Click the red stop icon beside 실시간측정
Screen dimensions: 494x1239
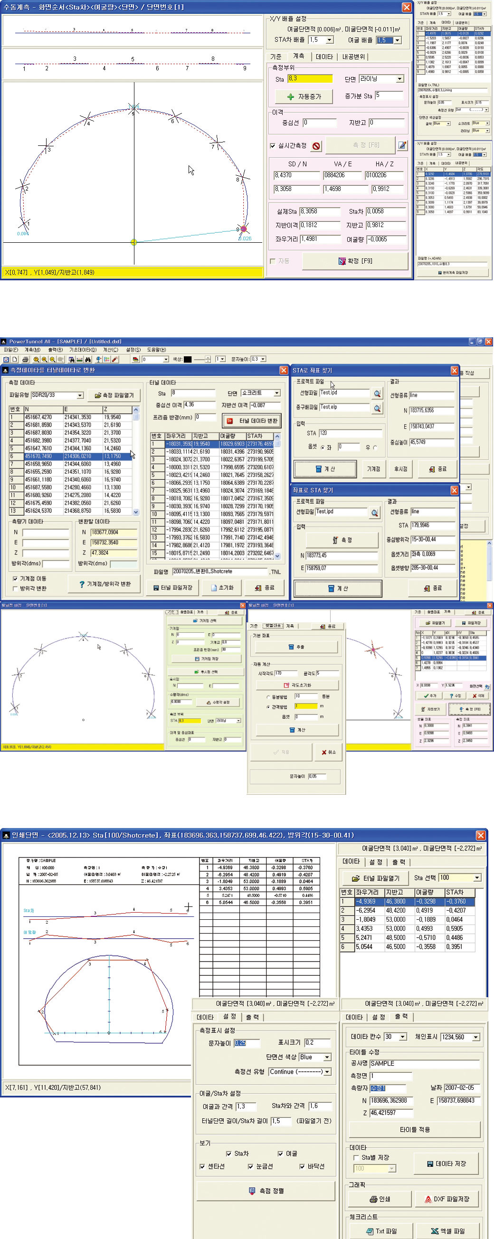[316, 146]
